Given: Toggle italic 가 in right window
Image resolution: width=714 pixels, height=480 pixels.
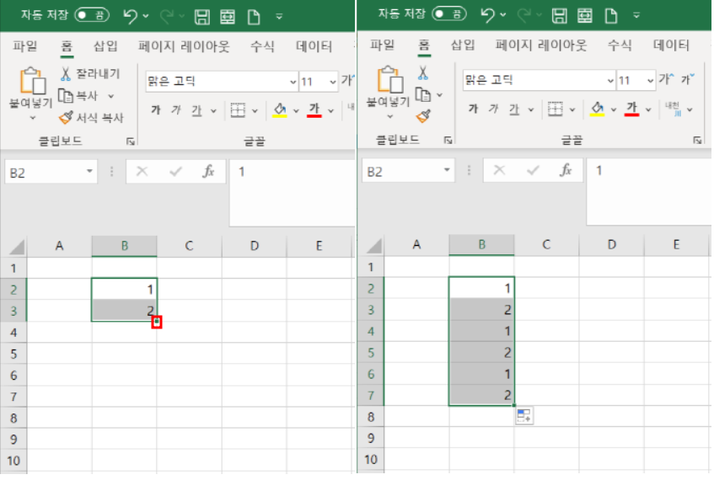Looking at the screenshot, I should [493, 109].
